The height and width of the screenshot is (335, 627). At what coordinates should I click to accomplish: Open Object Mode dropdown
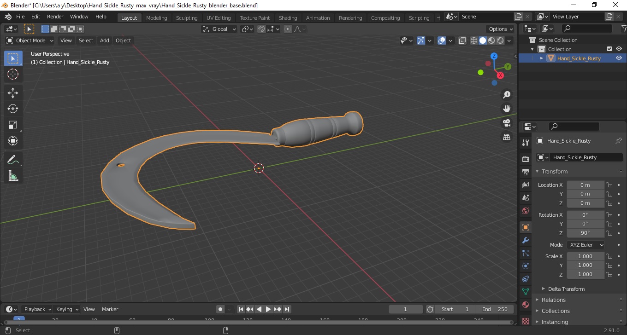point(30,40)
